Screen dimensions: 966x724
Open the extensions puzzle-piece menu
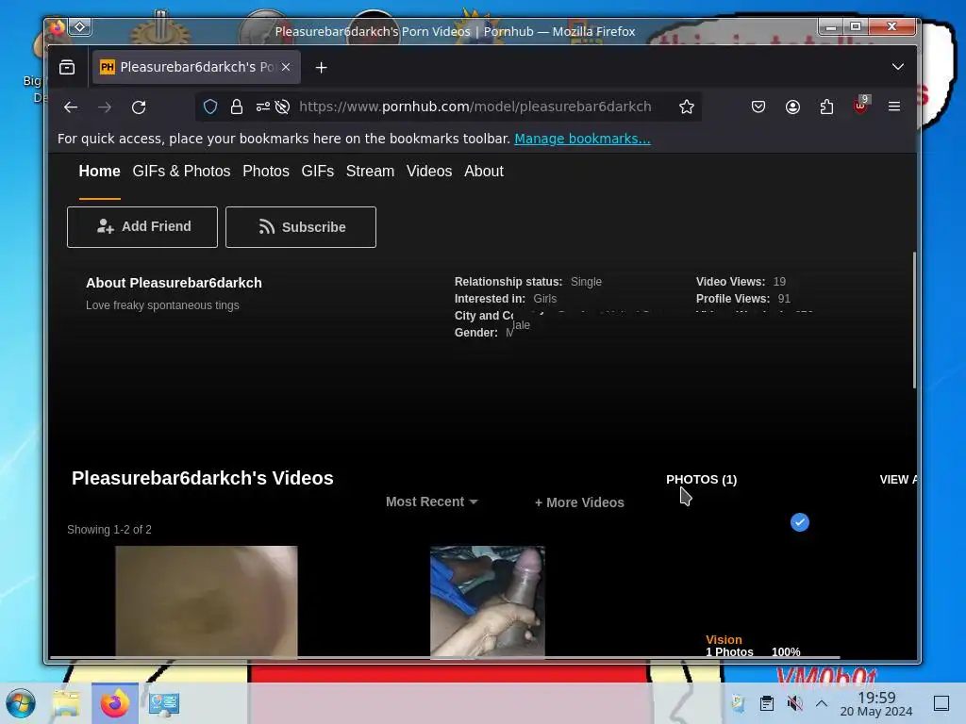[826, 107]
